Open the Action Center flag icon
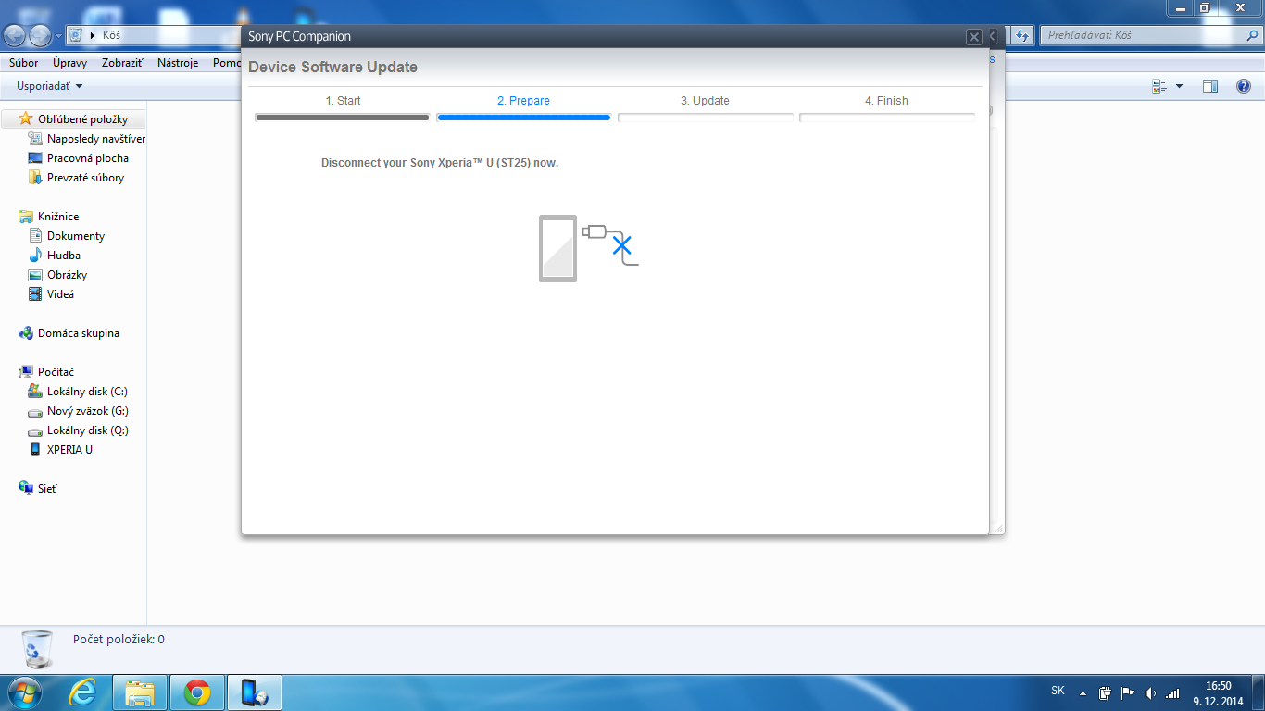The image size is (1265, 711). click(1128, 692)
